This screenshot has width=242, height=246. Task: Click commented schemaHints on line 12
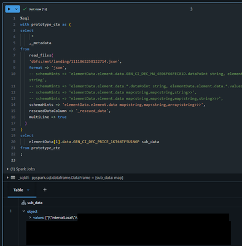click(112, 92)
